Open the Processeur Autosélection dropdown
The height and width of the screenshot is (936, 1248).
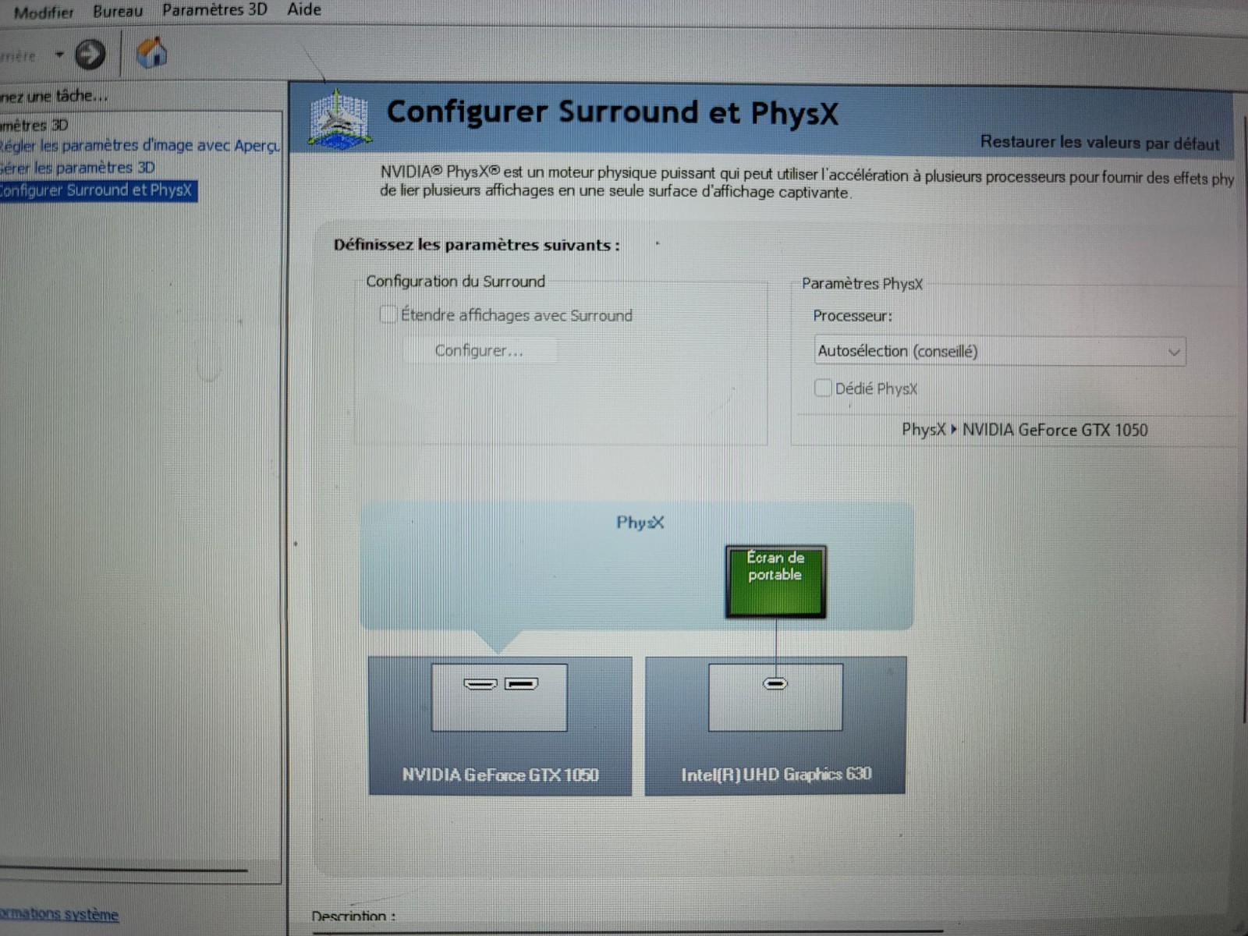999,351
